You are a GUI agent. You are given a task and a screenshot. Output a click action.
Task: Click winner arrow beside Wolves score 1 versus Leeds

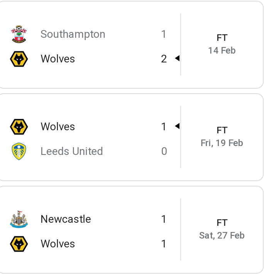coord(177,126)
